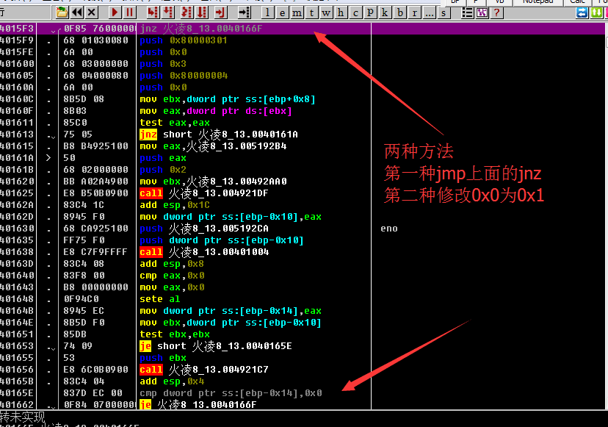The image size is (608, 427).
Task: Close the debugged program with X icon
Action: pyautogui.click(x=92, y=12)
